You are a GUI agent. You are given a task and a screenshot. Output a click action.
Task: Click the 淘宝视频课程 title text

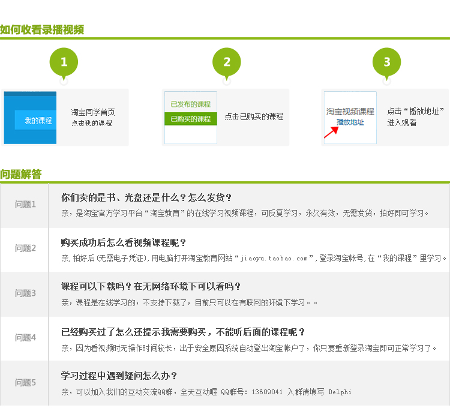point(350,112)
